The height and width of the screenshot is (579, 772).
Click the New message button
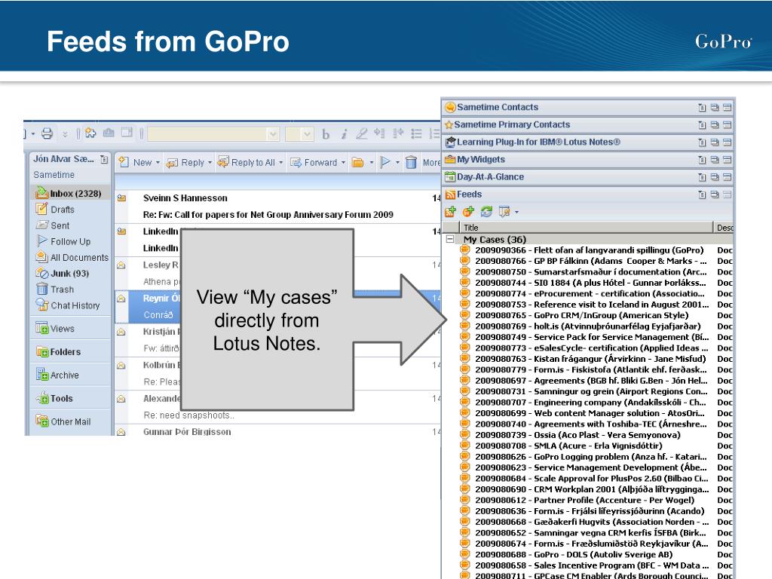click(136, 163)
